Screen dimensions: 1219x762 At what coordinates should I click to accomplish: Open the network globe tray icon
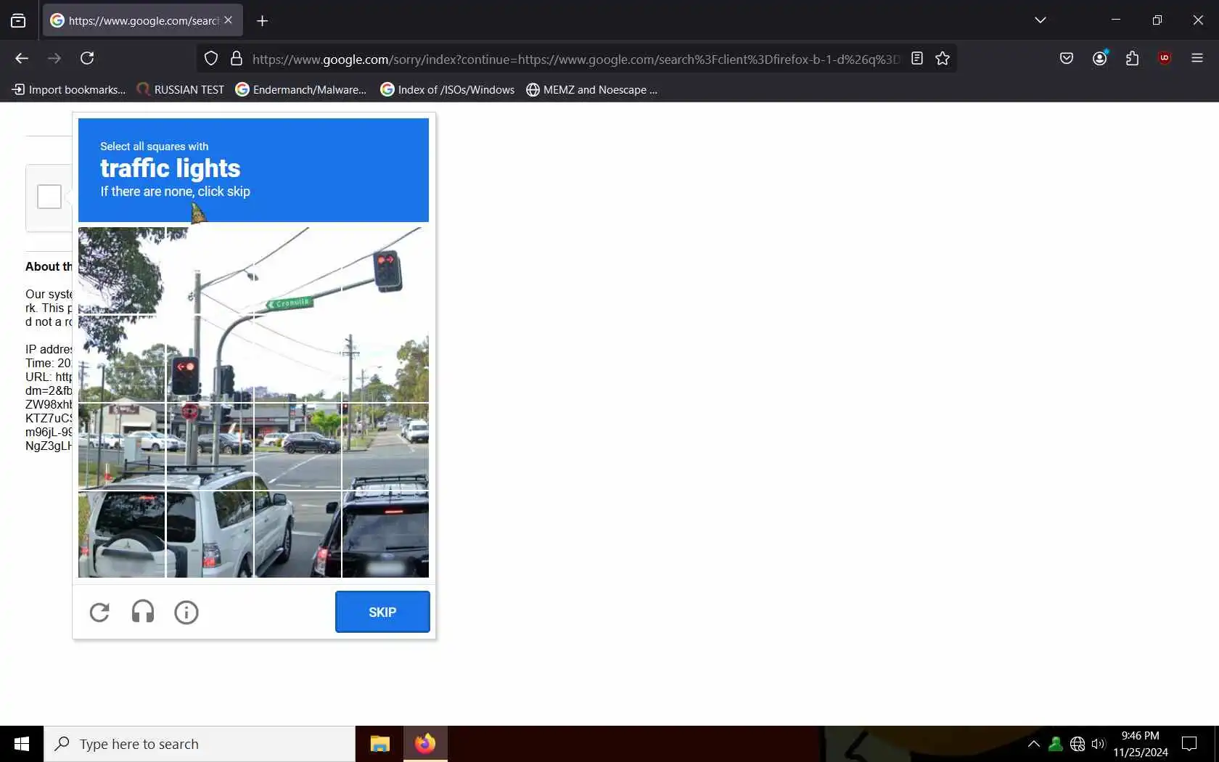1078,744
